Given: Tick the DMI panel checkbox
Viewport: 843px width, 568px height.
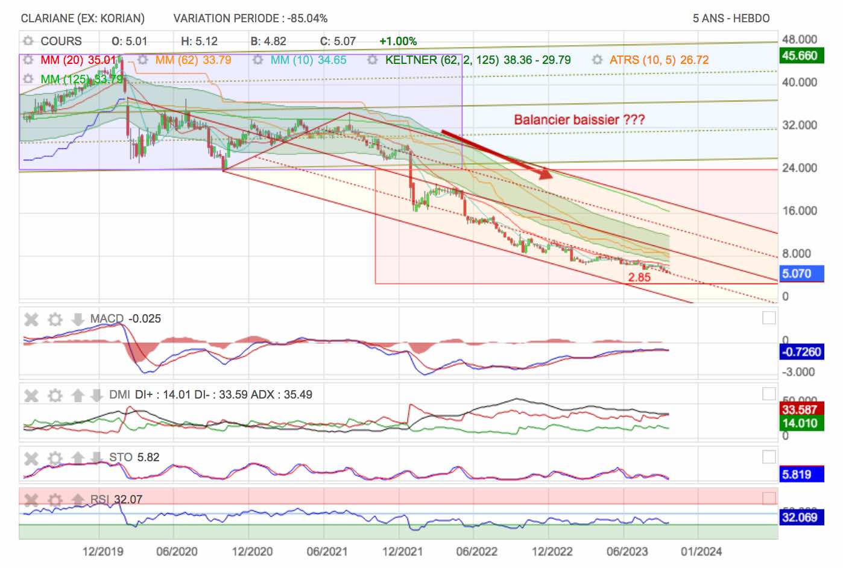Looking at the screenshot, I should click(x=769, y=394).
